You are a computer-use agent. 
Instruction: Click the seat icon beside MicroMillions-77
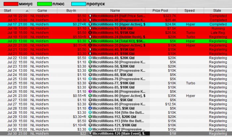(x=90, y=83)
